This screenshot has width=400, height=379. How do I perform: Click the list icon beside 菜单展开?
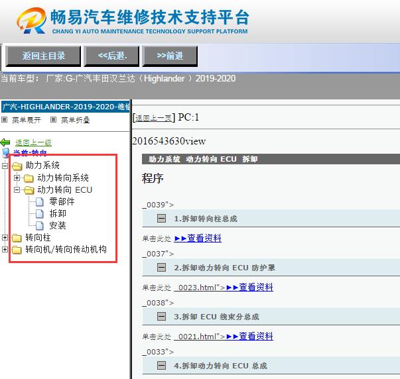(5, 119)
